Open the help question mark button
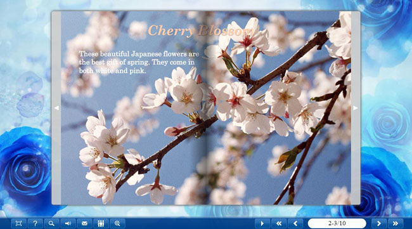 (x=35, y=223)
